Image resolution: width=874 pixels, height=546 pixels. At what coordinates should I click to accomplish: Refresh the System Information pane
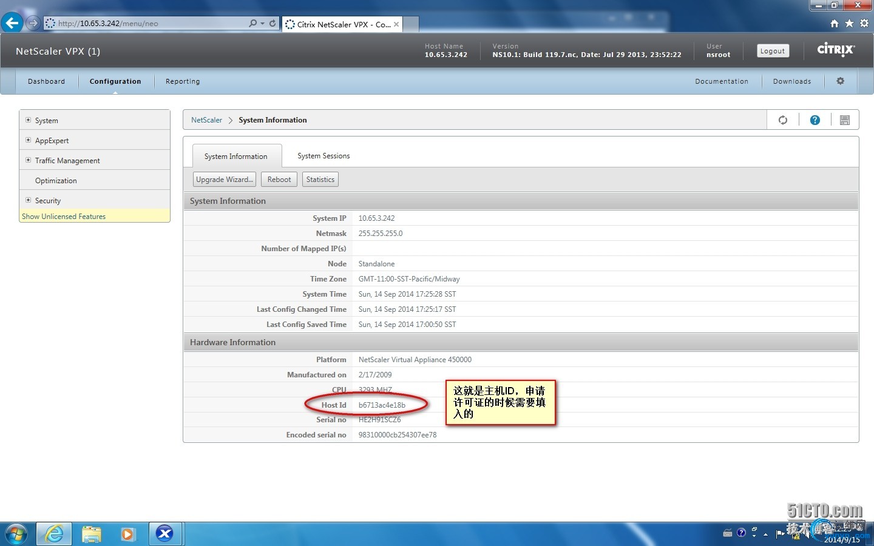tap(783, 120)
